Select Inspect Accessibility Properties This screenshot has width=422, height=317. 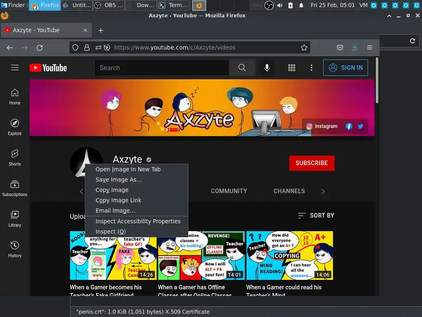pyautogui.click(x=136, y=221)
